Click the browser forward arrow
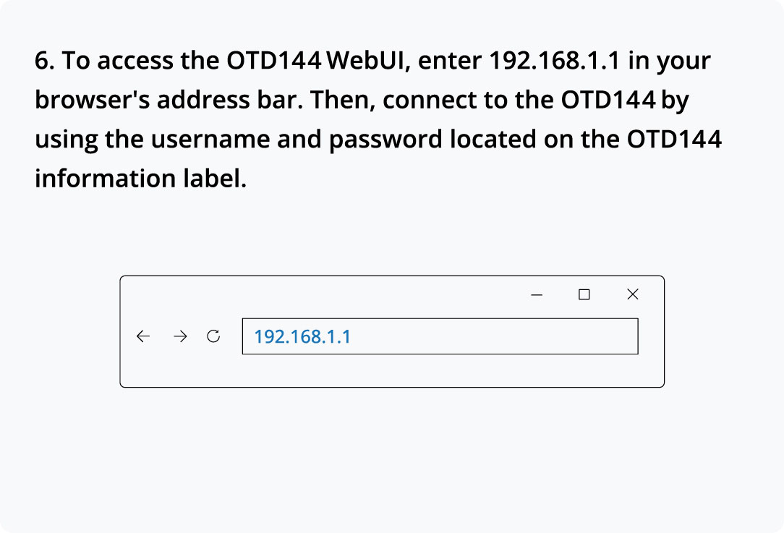 180,336
